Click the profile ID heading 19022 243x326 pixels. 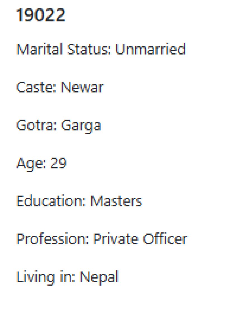click(41, 15)
